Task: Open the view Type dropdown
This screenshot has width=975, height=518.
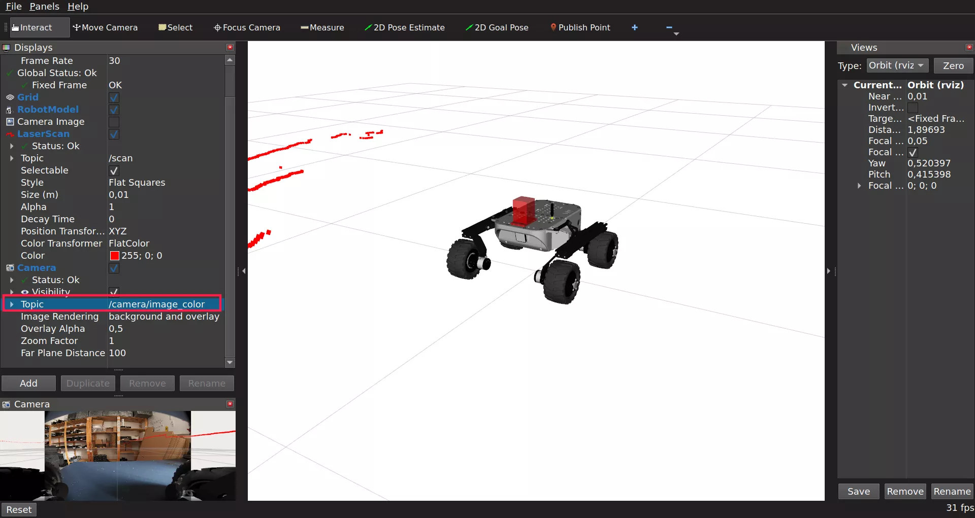Action: click(x=897, y=65)
